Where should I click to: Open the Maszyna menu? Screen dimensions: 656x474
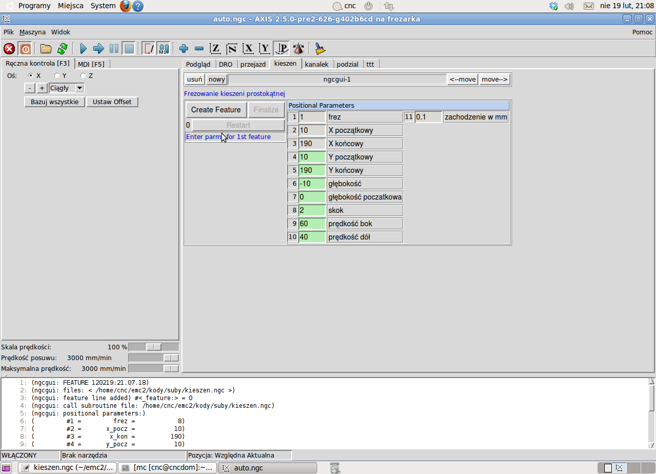click(32, 32)
